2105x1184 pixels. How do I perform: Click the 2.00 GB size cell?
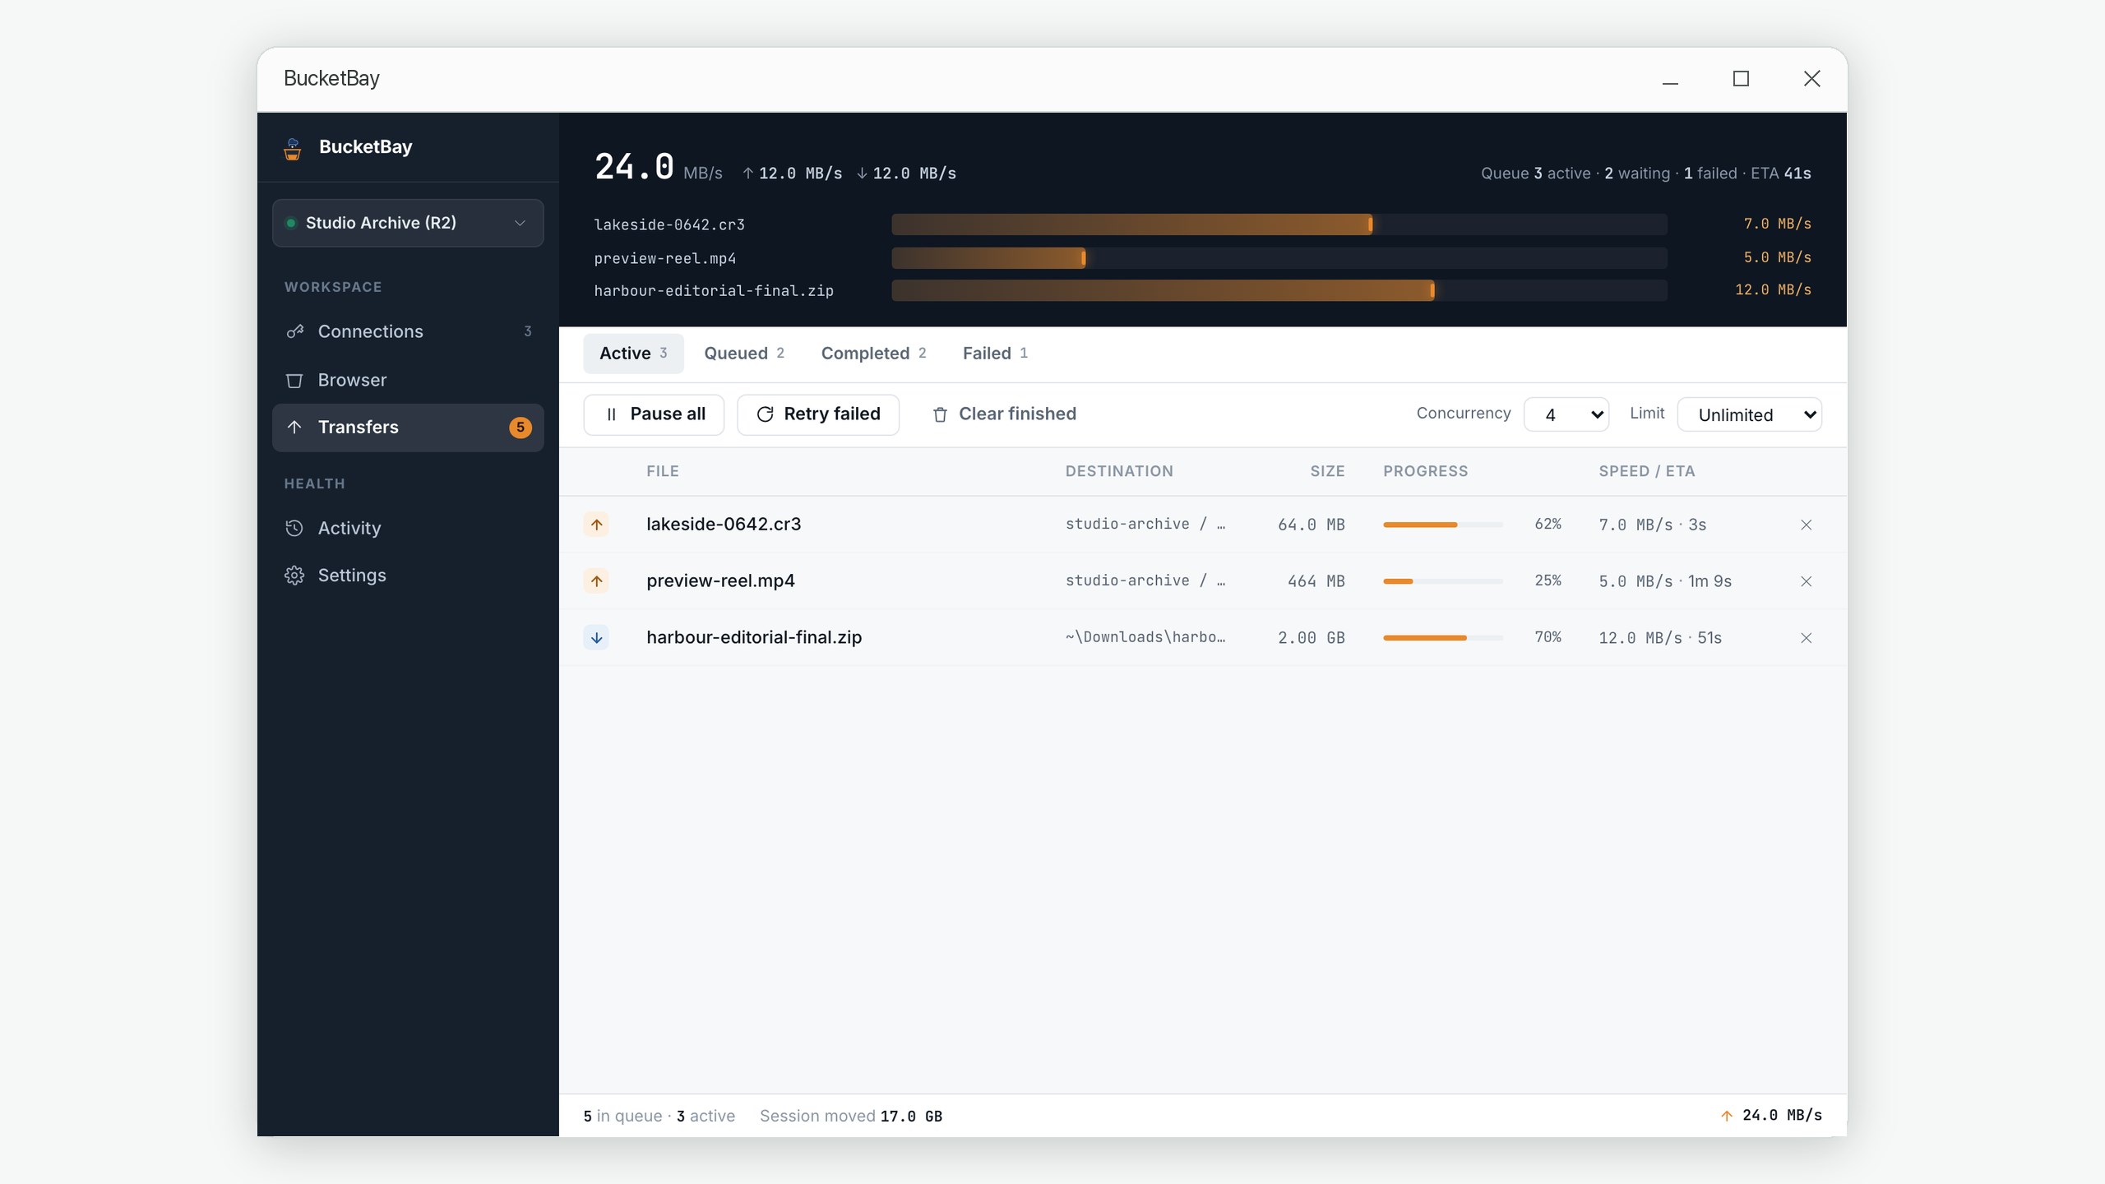(x=1311, y=638)
